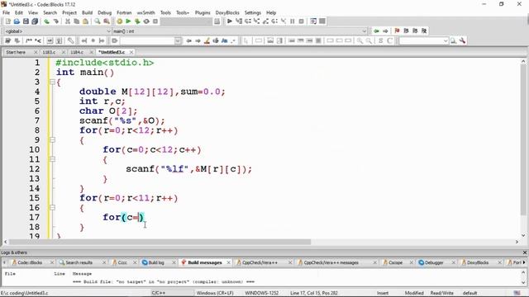529x297 pixels.
Task: Open the CppCheck/Vera++ messages tab
Action: pyautogui.click(x=331, y=262)
